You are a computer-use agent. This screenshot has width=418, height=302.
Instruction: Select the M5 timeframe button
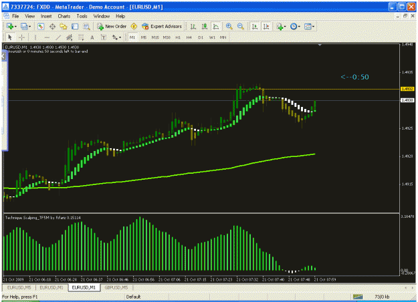coord(144,37)
